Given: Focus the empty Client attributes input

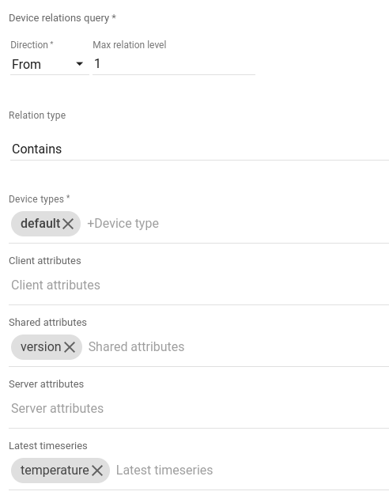Looking at the screenshot, I should pyautogui.click(x=199, y=285).
